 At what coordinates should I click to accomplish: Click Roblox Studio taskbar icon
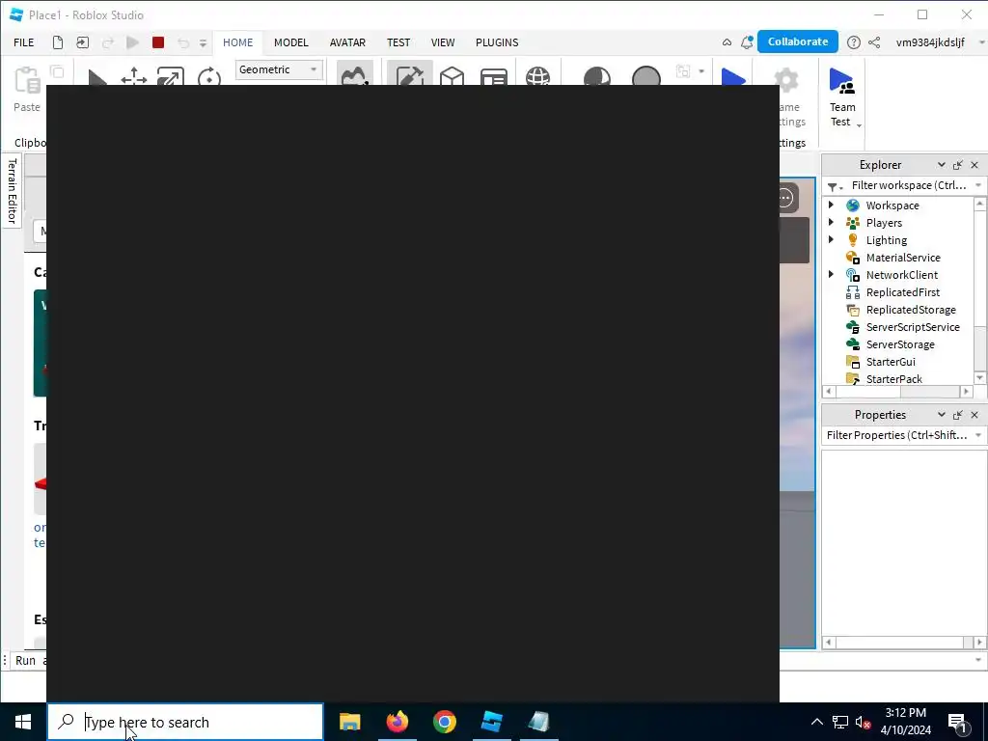(x=491, y=722)
